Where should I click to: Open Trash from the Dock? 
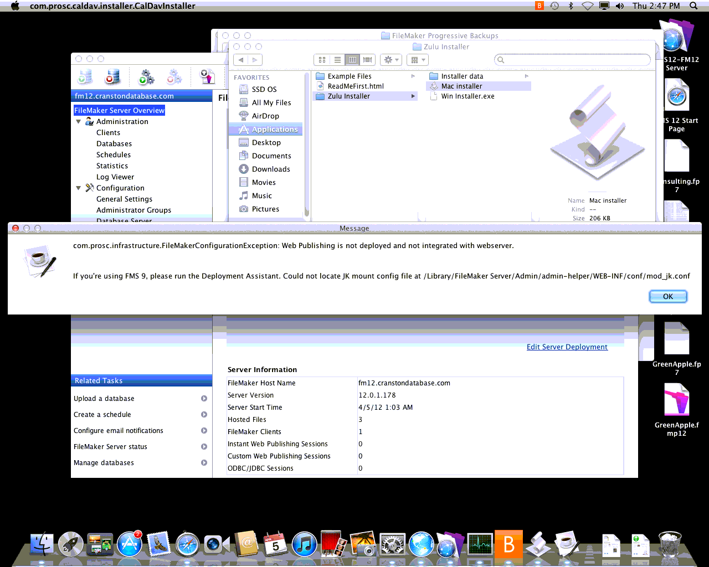point(670,545)
